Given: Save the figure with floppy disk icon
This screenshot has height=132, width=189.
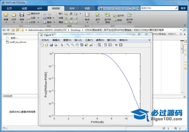Looking at the screenshot, I should (x=51, y=45).
